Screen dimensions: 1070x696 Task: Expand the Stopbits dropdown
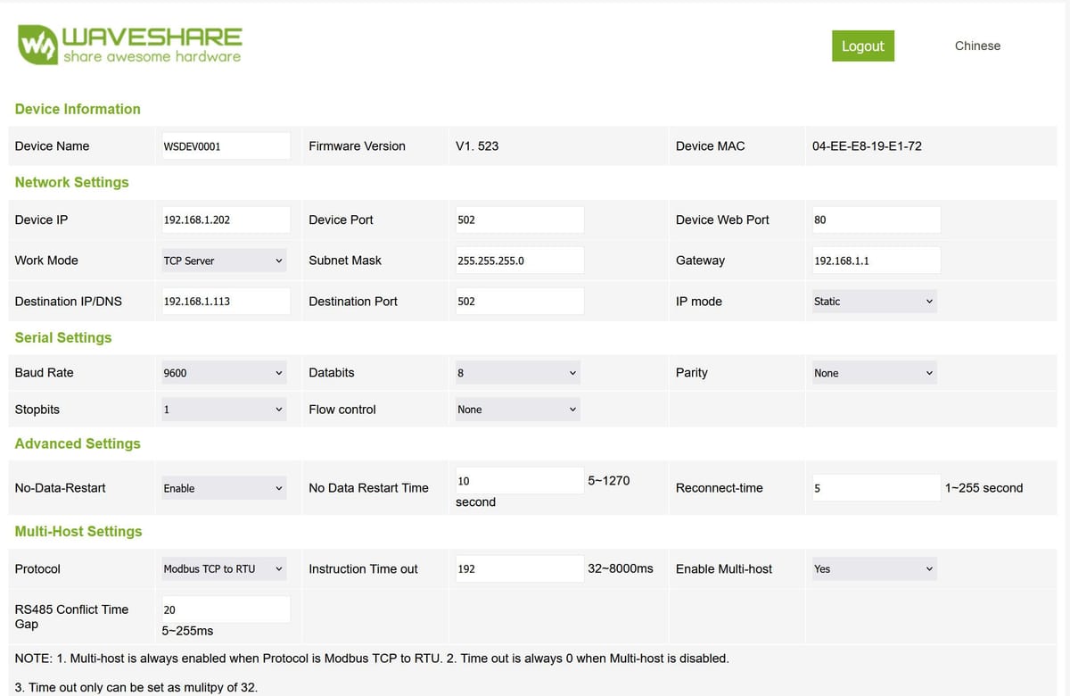click(224, 410)
